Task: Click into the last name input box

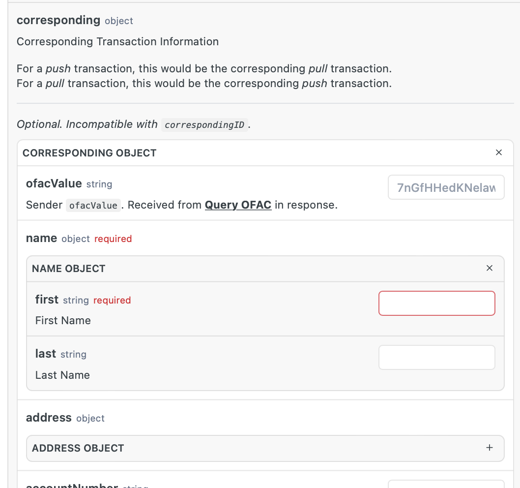Action: click(436, 357)
